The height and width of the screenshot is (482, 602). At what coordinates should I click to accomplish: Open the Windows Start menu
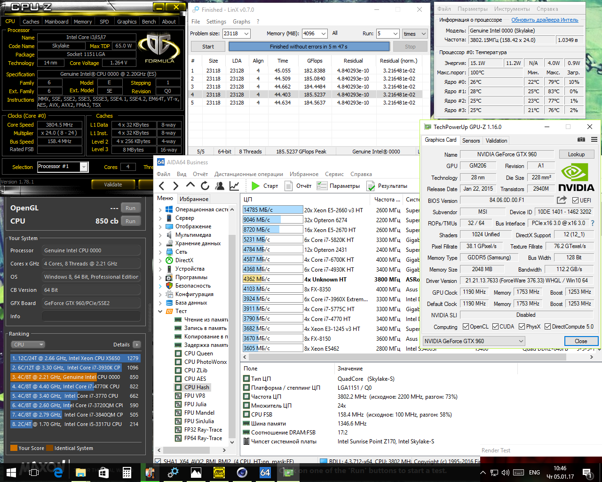pyautogui.click(x=11, y=472)
